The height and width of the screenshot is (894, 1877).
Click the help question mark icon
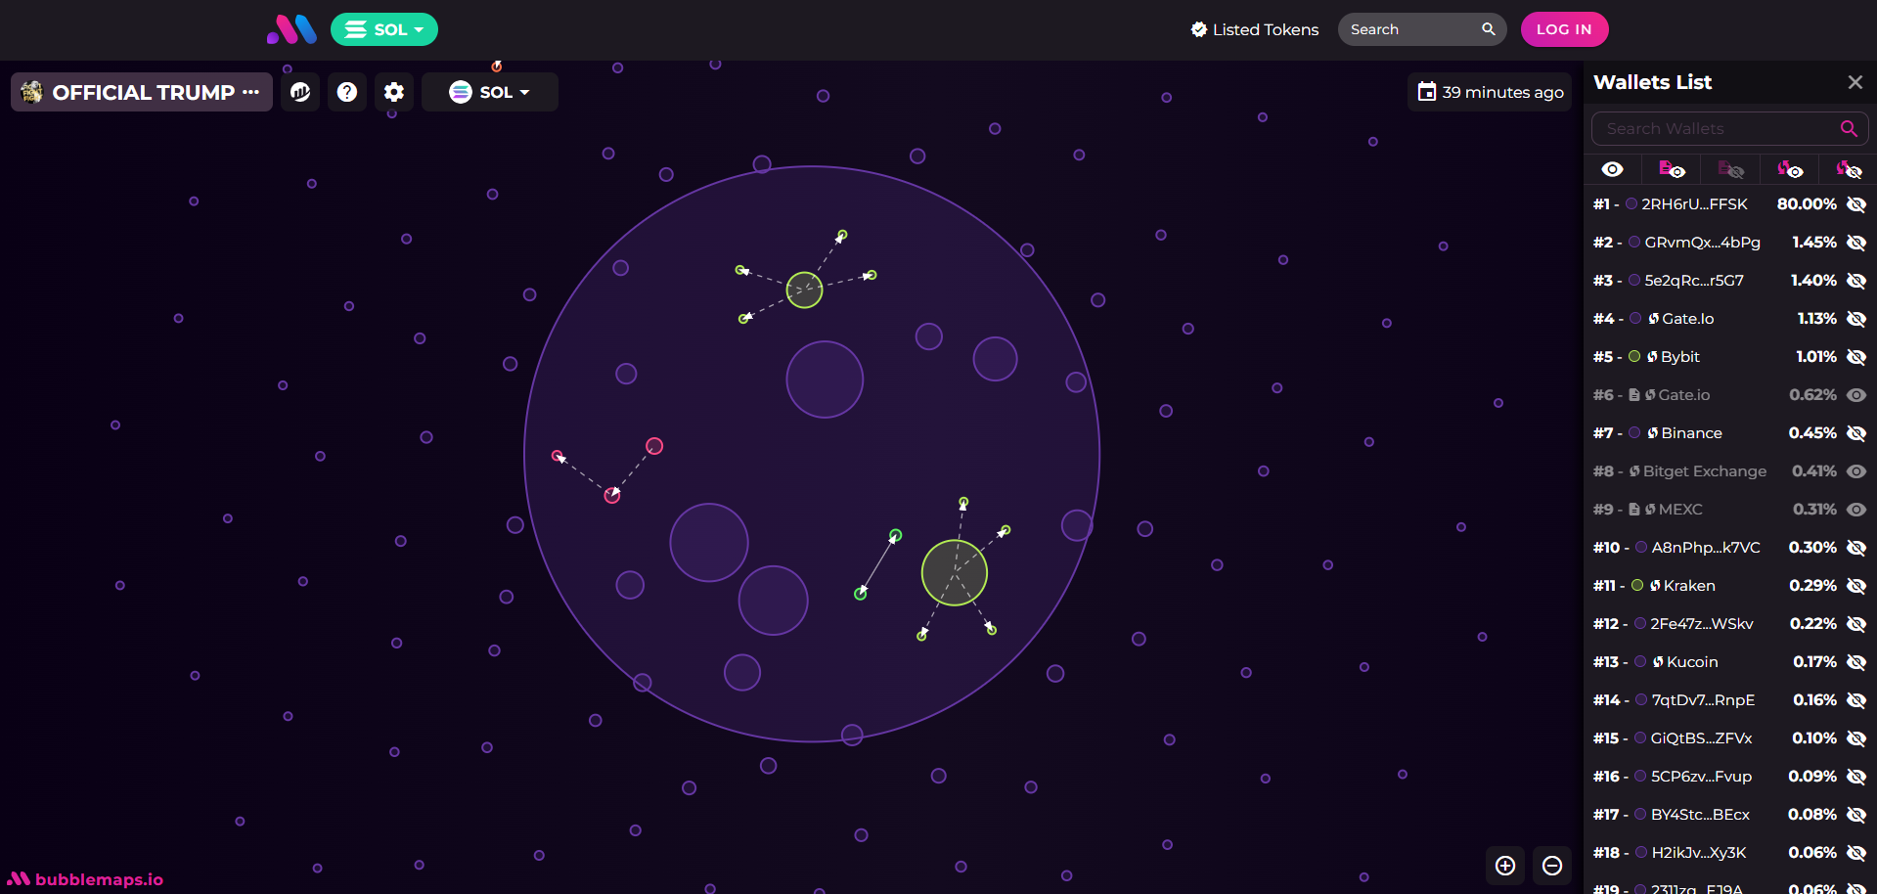(347, 92)
